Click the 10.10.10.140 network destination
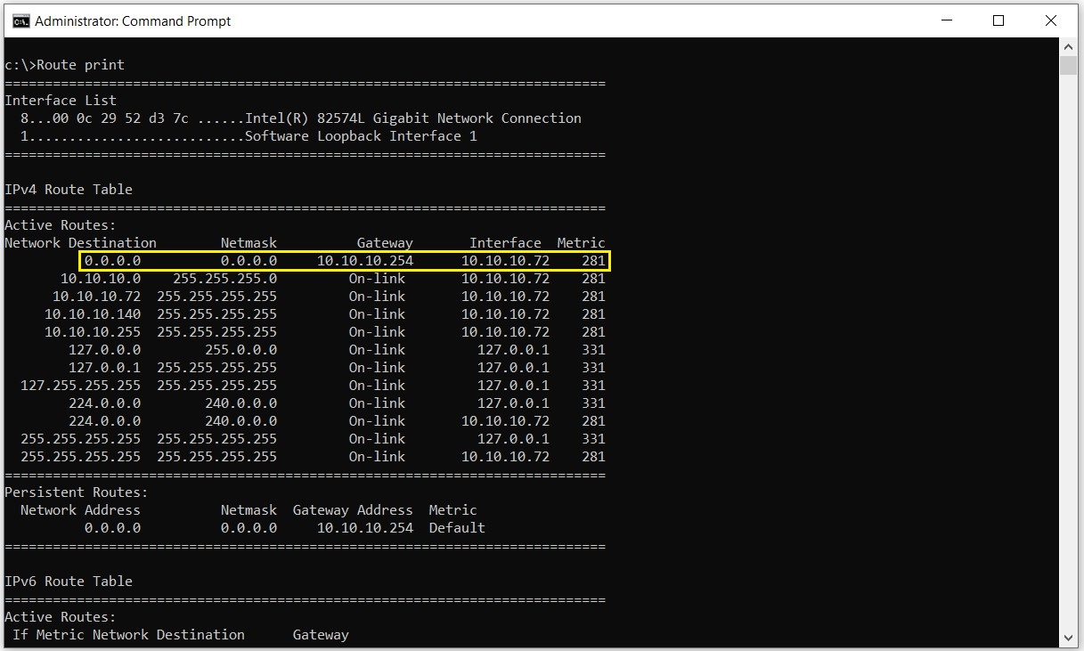Screen dimensions: 1084x651 tap(93, 314)
